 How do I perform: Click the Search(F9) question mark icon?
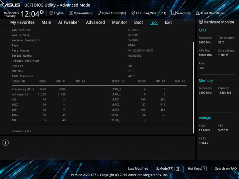pyautogui.click(x=173, y=13)
